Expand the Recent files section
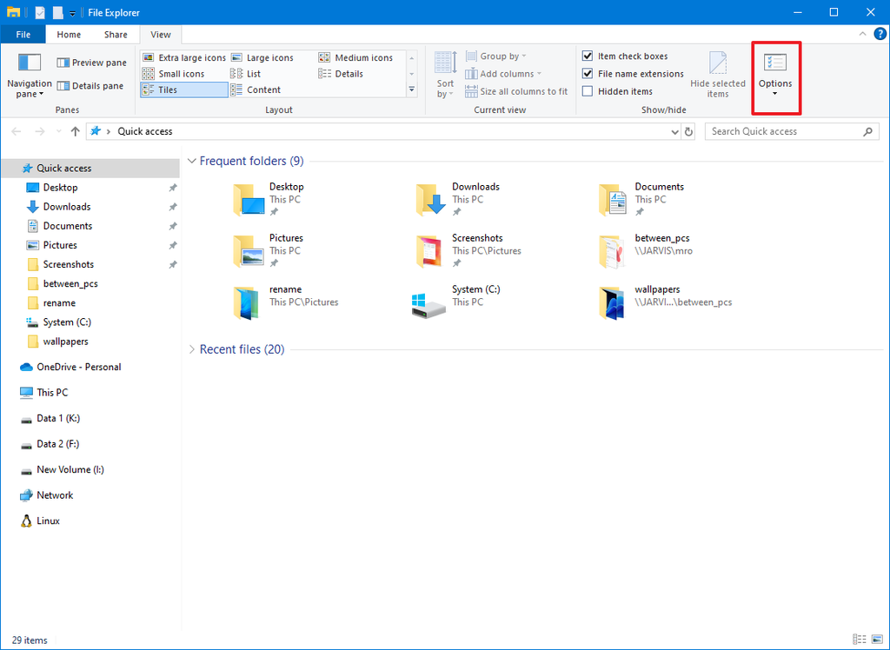 (x=191, y=348)
